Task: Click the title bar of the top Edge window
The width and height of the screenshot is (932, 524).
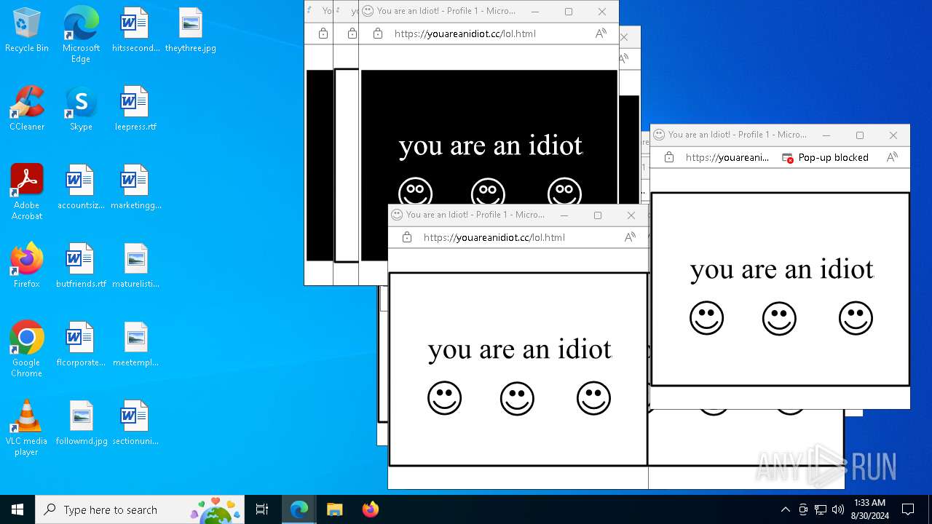Action: pyautogui.click(x=446, y=11)
